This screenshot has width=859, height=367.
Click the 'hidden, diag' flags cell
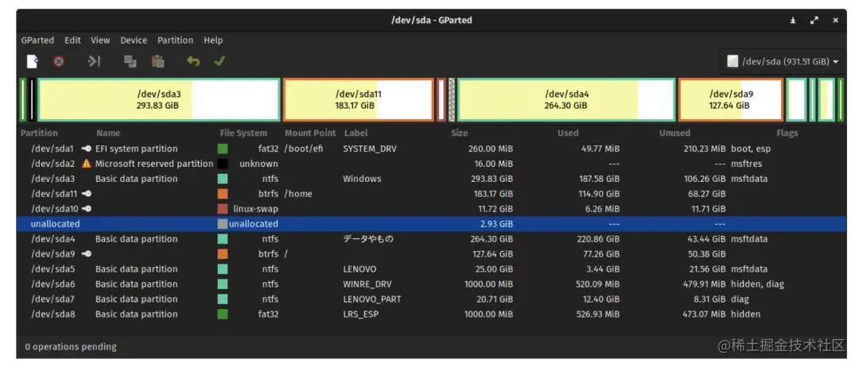[757, 284]
